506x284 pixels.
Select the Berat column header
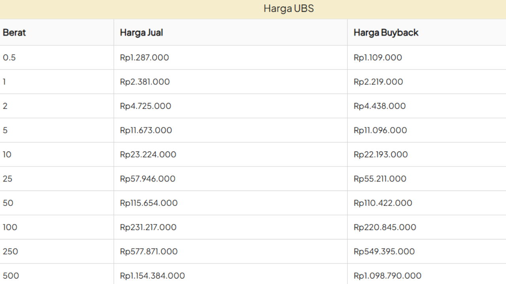pos(14,32)
